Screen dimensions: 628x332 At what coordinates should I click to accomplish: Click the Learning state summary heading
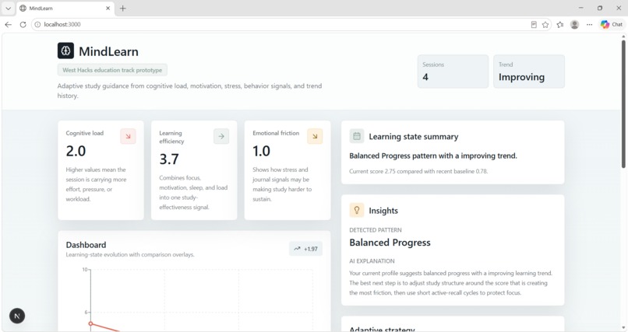pos(413,136)
